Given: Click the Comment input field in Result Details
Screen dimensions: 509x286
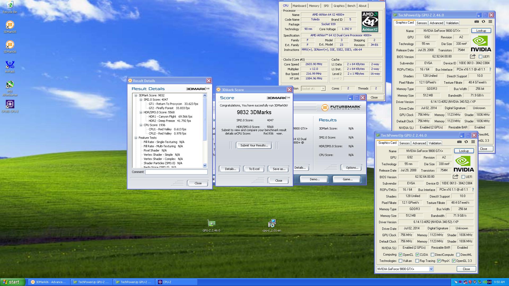Looking at the screenshot, I should 176,172.
